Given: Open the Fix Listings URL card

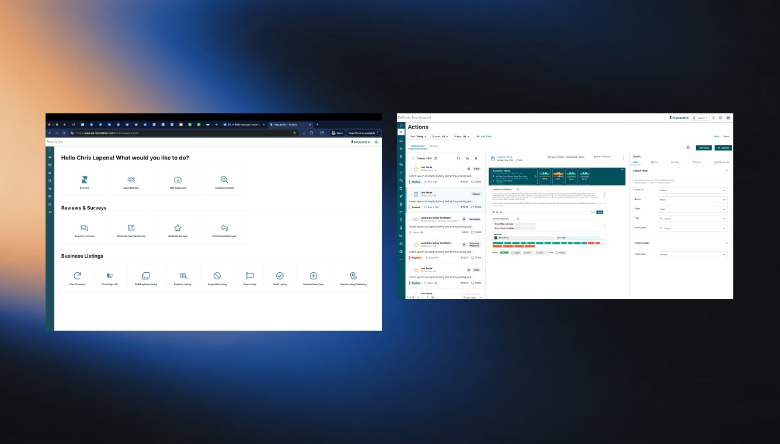Looking at the screenshot, I should 110,277.
